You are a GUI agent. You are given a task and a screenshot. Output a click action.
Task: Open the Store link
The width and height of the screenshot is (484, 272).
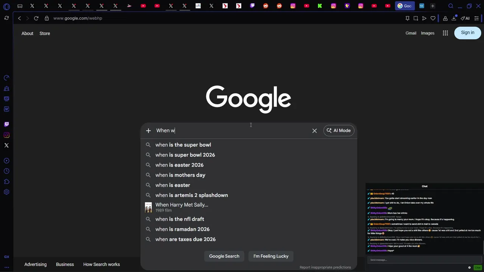coord(45,33)
